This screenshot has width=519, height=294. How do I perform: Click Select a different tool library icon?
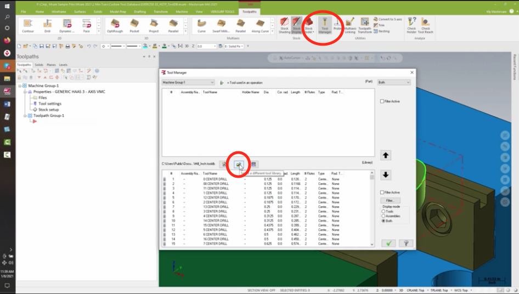pyautogui.click(x=239, y=164)
